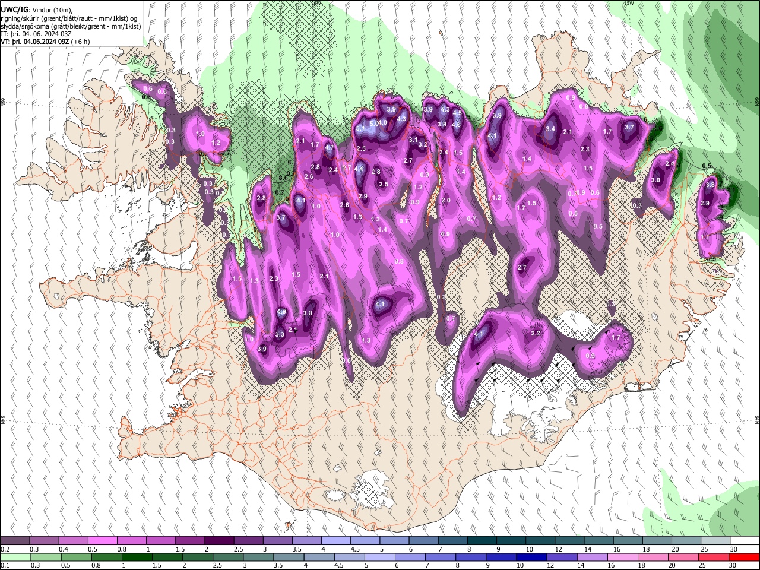The image size is (760, 570).
Task: Click the 3.4 precipitation value in the northeast
Action: (x=550, y=129)
